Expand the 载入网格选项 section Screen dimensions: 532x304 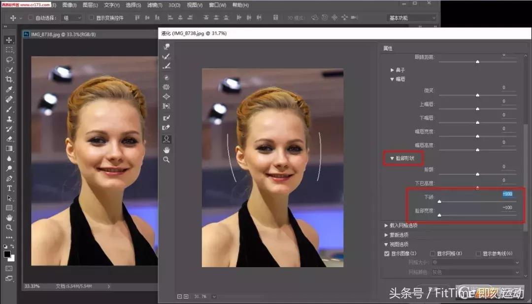tap(386, 225)
